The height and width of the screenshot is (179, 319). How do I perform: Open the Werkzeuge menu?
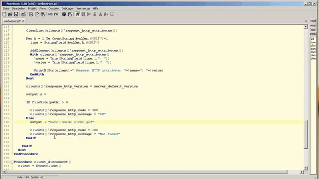click(83, 8)
